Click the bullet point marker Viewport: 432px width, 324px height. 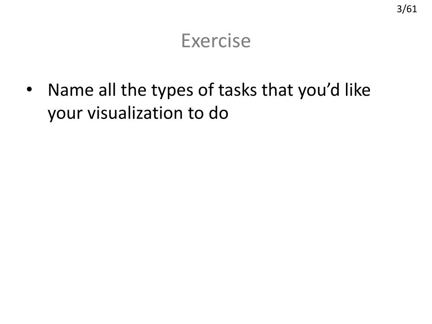click(x=30, y=89)
